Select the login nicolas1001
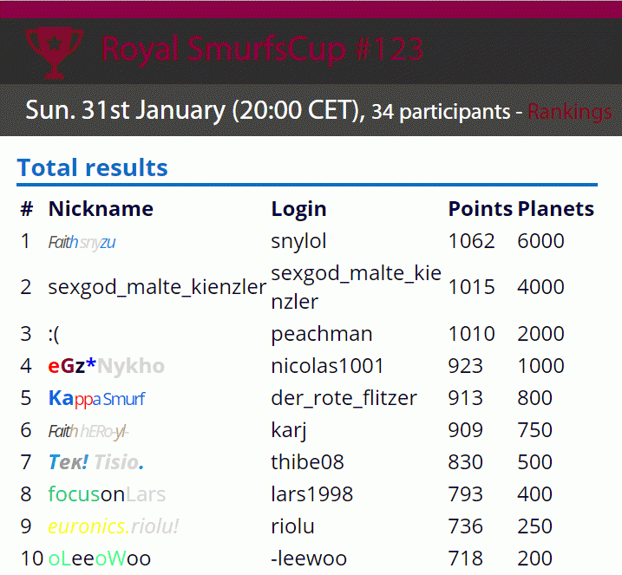This screenshot has height=575, width=622. tap(327, 366)
